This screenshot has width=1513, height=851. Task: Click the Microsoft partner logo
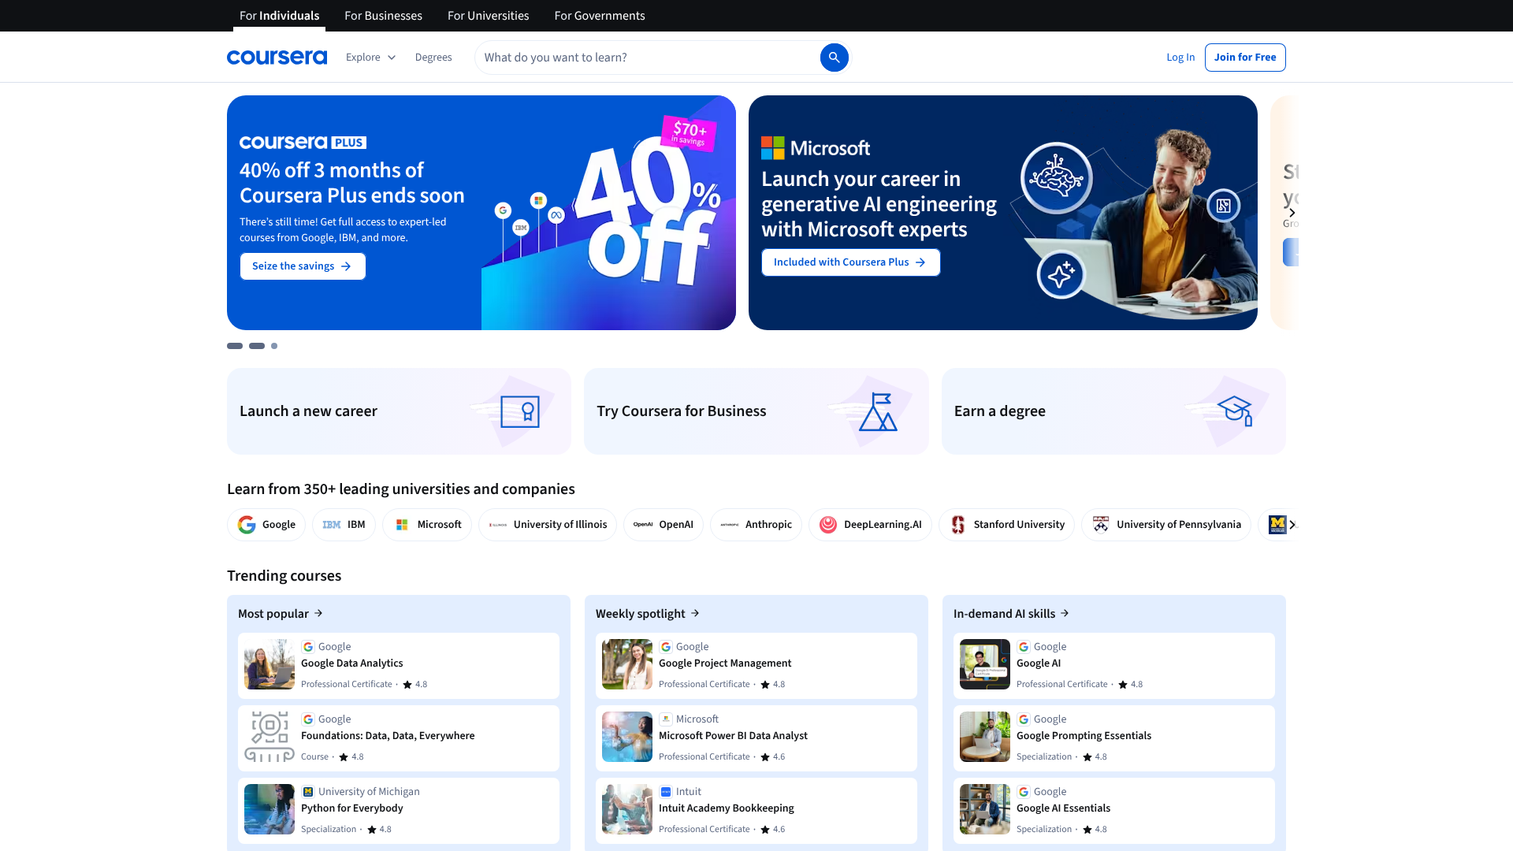pyautogui.click(x=426, y=524)
